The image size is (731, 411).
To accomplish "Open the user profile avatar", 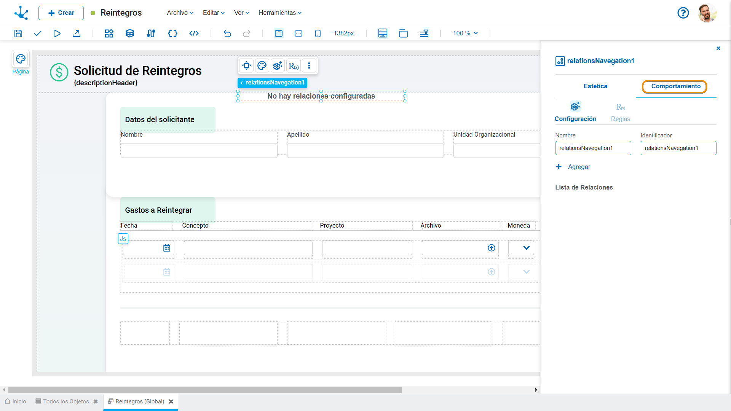I will pyautogui.click(x=707, y=13).
